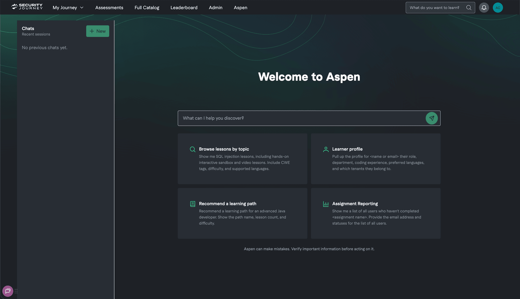Choose the Assignment Reporting prompt card
The image size is (520, 299).
point(376,214)
